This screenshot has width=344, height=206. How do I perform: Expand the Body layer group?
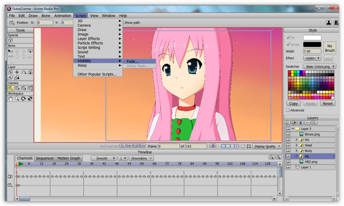297,151
